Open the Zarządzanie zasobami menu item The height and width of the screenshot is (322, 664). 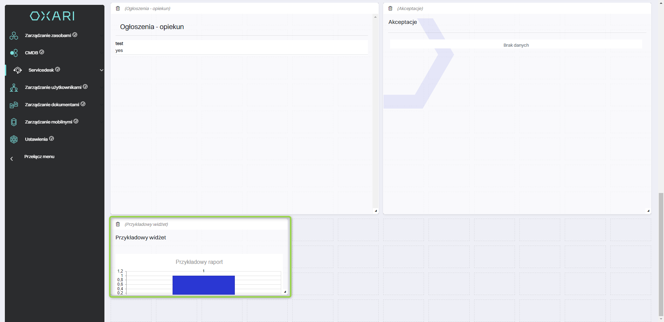[48, 36]
